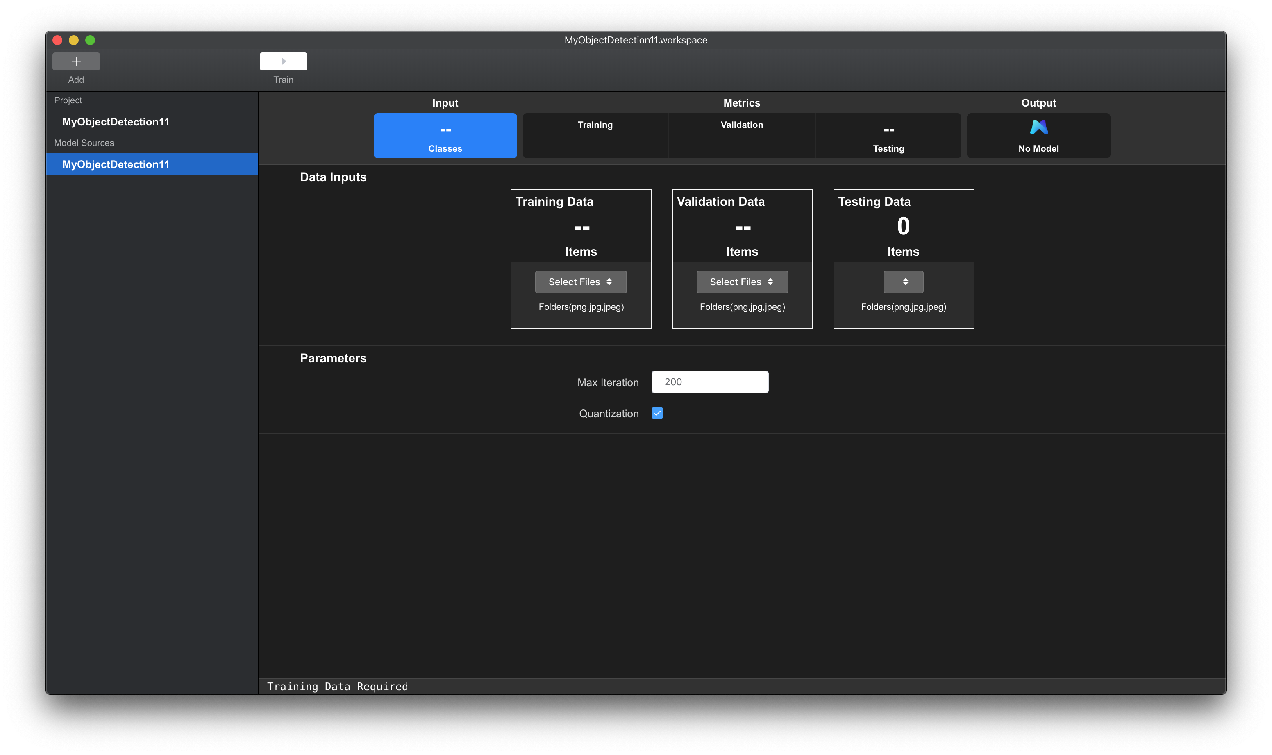Screen dimensions: 1272x755
Task: Click the Add project plus icon
Action: [x=76, y=60]
